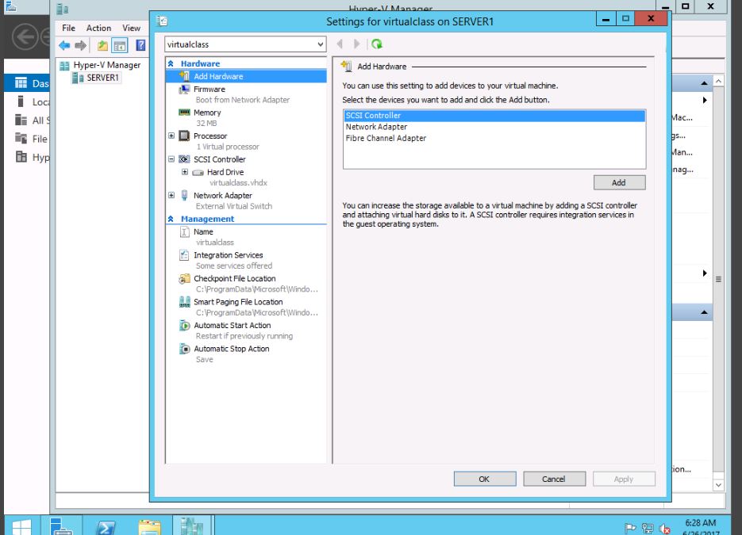Click virtualclass.vhdx under Hard Drive

pyautogui.click(x=239, y=183)
